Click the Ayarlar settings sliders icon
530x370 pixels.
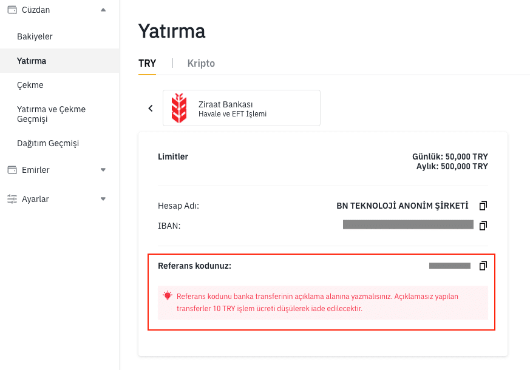[12, 199]
